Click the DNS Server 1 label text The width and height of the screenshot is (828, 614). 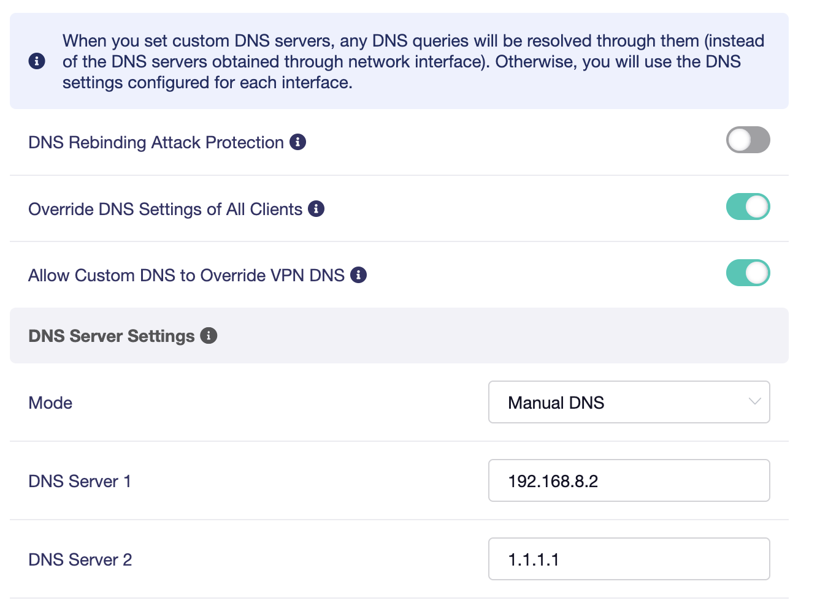point(80,481)
